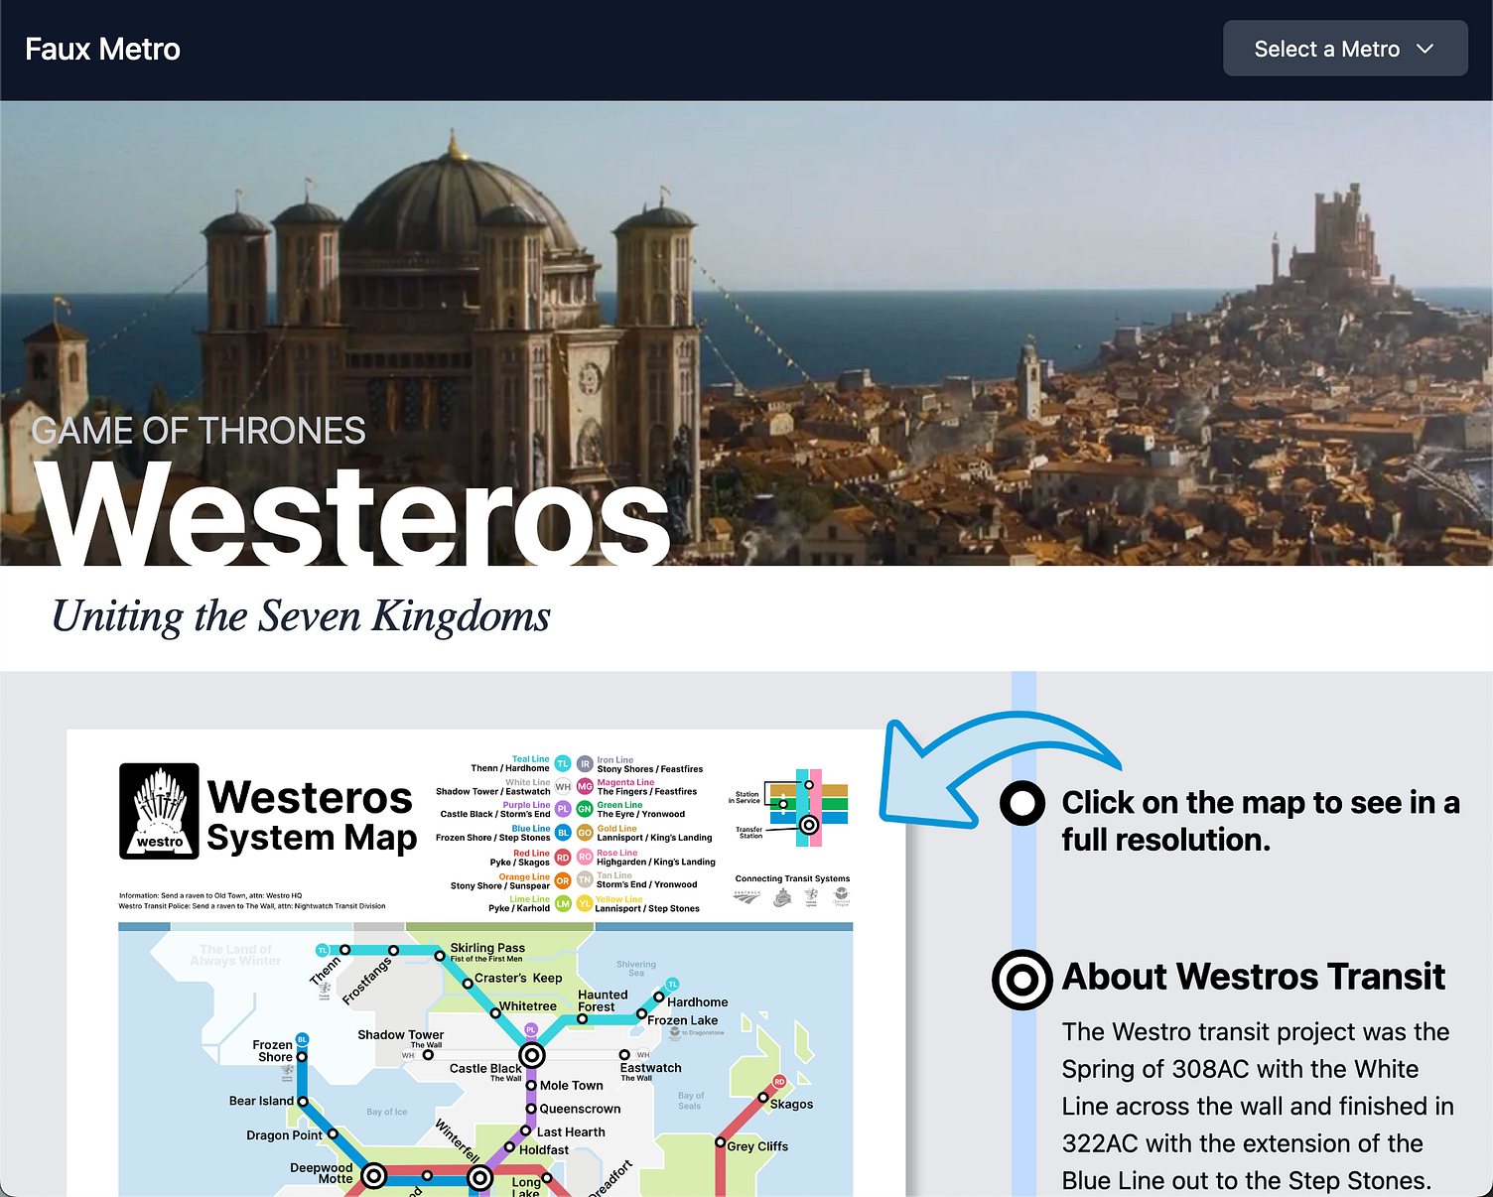This screenshot has height=1197, width=1493.
Task: Click the Haunted Forest station dot
Action: pos(582,1019)
